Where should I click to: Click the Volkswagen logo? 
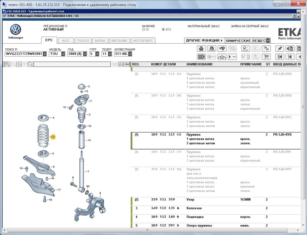point(16,32)
